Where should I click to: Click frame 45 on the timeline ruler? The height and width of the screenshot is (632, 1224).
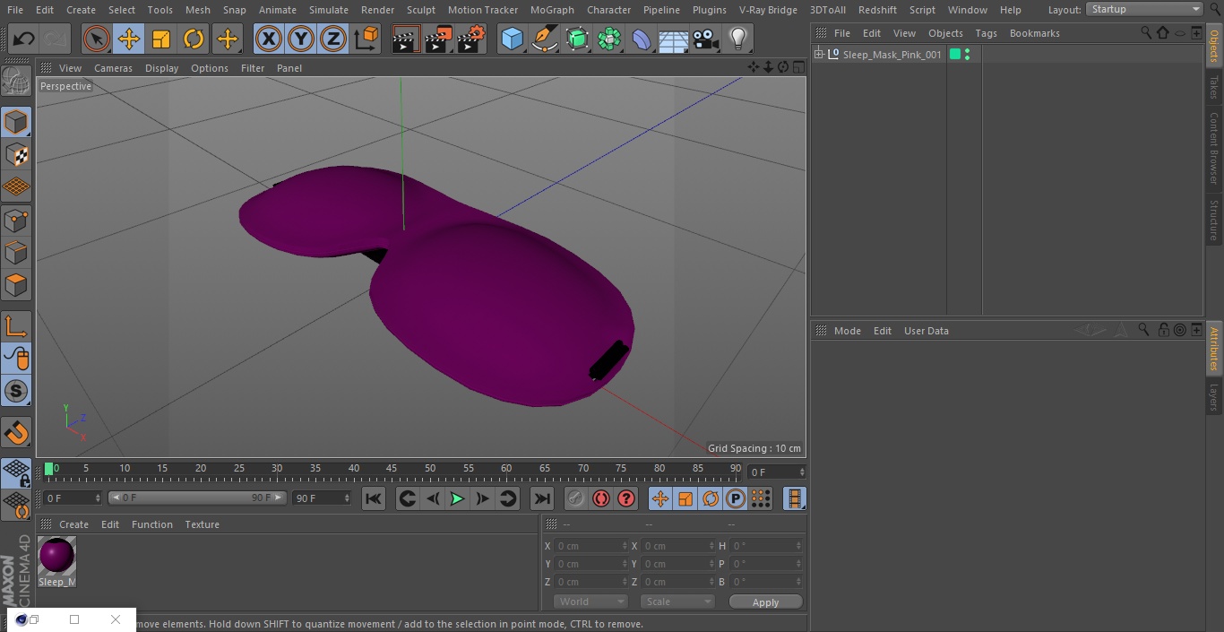392,470
